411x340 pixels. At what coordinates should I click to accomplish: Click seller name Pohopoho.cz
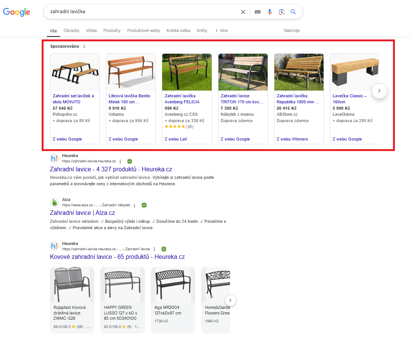[65, 114]
